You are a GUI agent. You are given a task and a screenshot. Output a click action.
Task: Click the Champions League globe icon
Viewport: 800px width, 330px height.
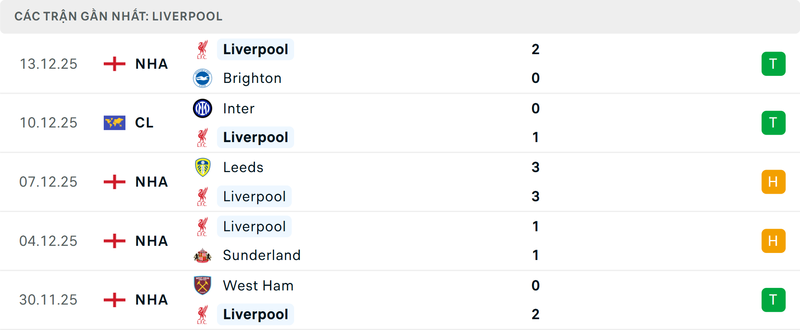114,122
